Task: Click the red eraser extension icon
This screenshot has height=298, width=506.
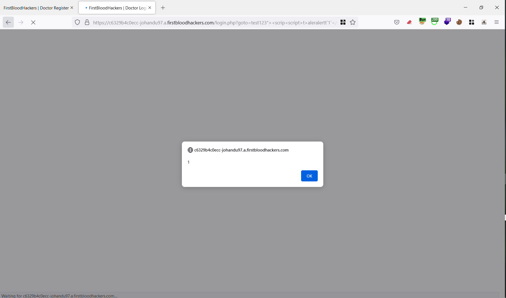Action: click(x=409, y=22)
